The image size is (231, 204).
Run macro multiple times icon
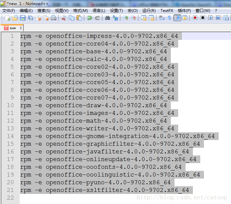coord(218,18)
